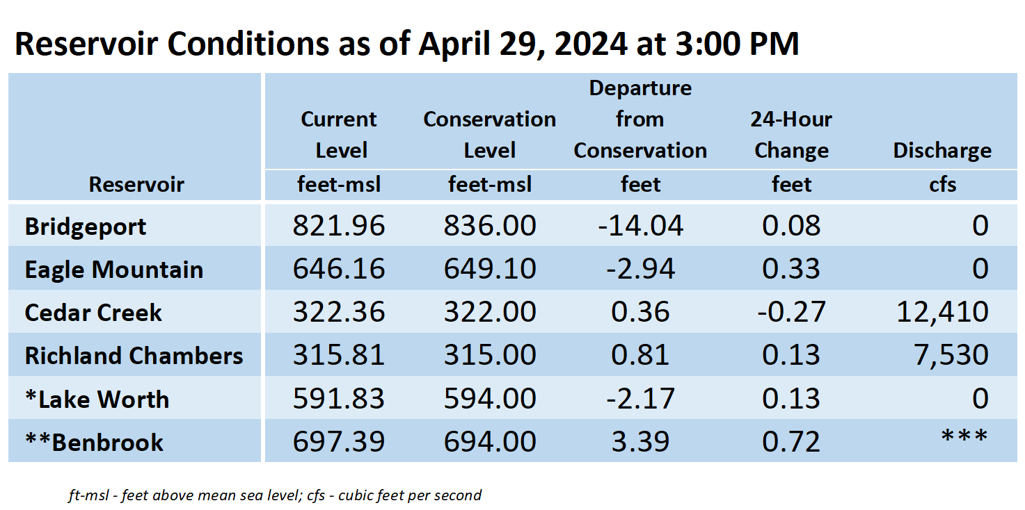
Task: Click Cedar Creek 24-hour change -0.27
Action: click(x=792, y=312)
